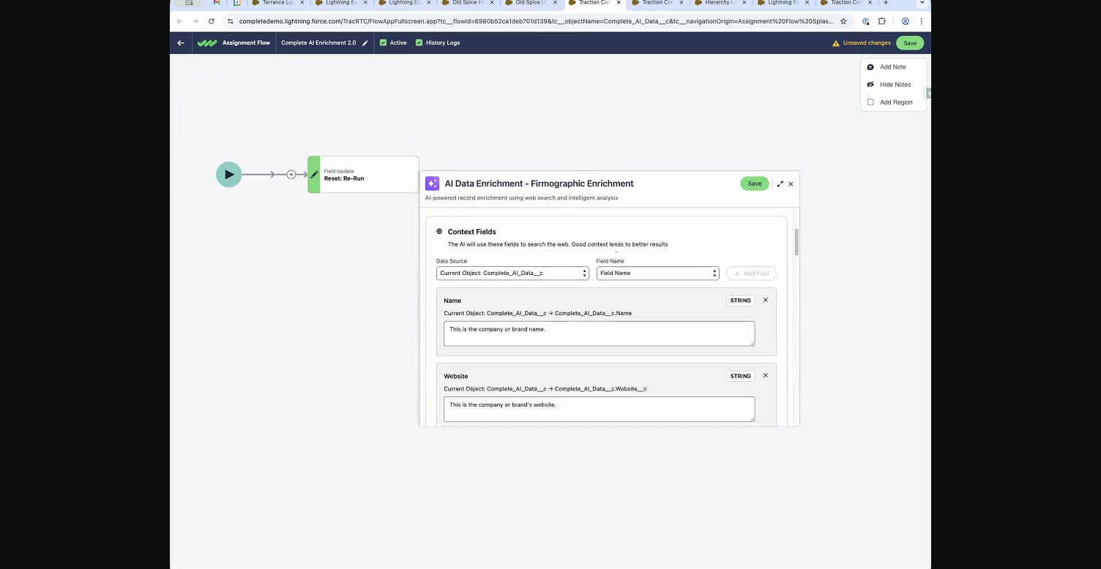The image size is (1101, 569).
Task: Toggle the History Logs checkbox
Action: point(419,42)
